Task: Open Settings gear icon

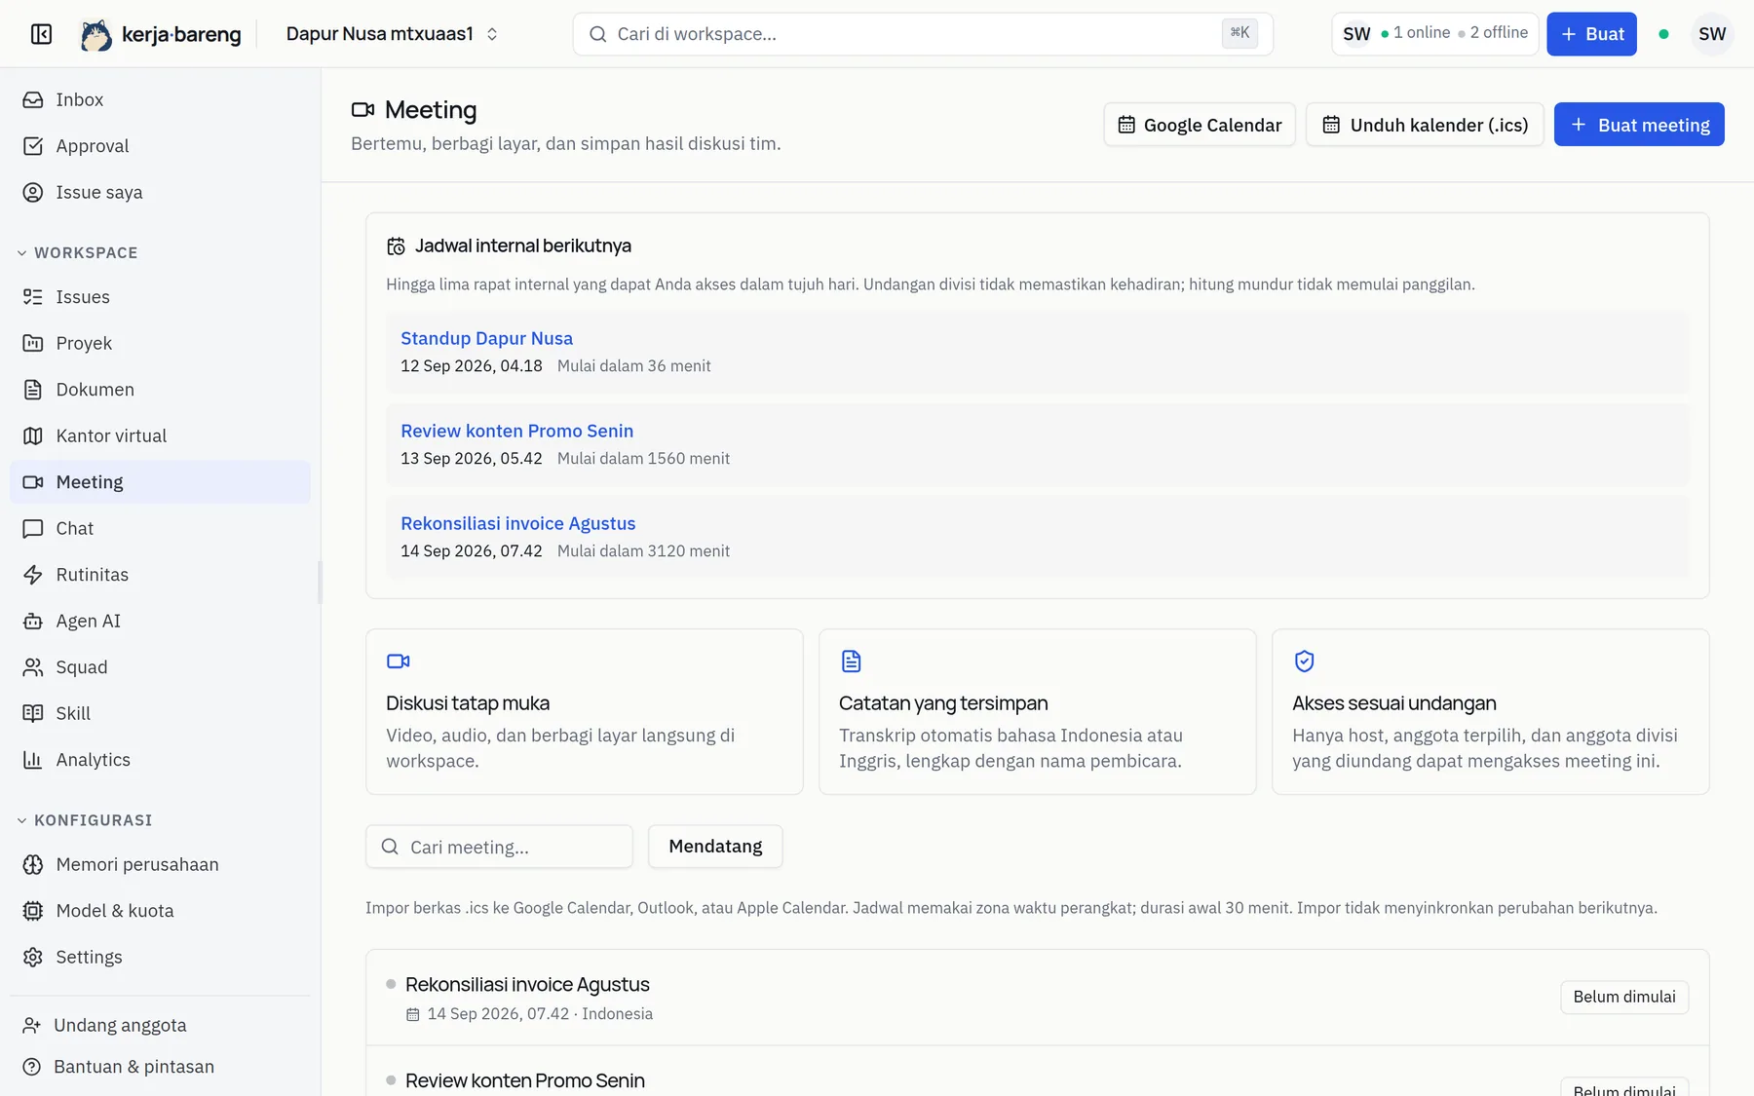Action: [x=33, y=957]
